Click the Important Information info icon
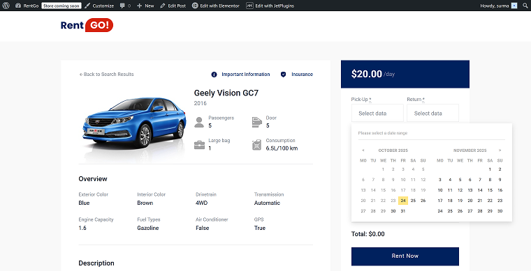Screen dimensions: 531x271 [x=214, y=75]
